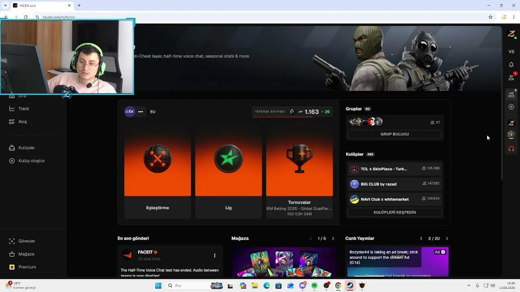This screenshot has width=520, height=292.
Task: Open the VS challenge panel
Action: coord(511,52)
